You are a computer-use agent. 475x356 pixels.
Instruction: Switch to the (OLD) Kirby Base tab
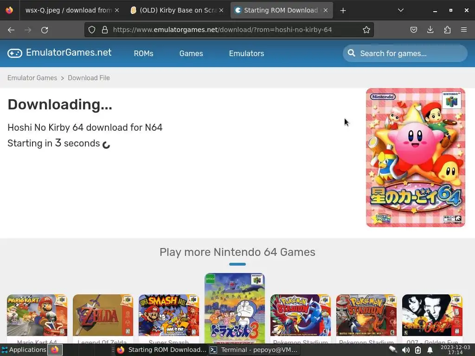coord(177,10)
